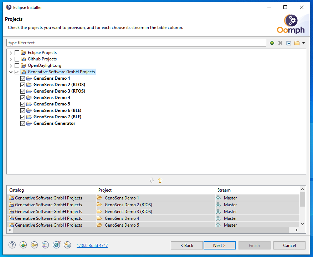Click the Github Projects folder icon

(x=24, y=59)
